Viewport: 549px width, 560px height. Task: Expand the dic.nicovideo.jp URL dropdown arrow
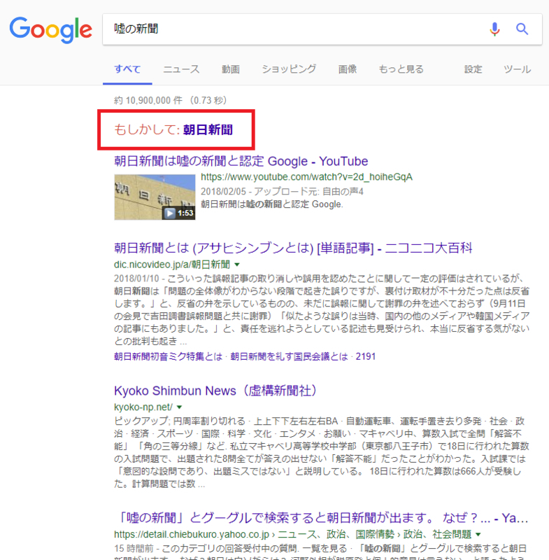[237, 265]
